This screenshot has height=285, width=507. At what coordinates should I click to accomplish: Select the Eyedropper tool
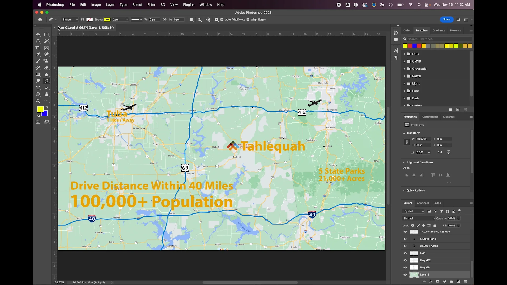(x=38, y=54)
